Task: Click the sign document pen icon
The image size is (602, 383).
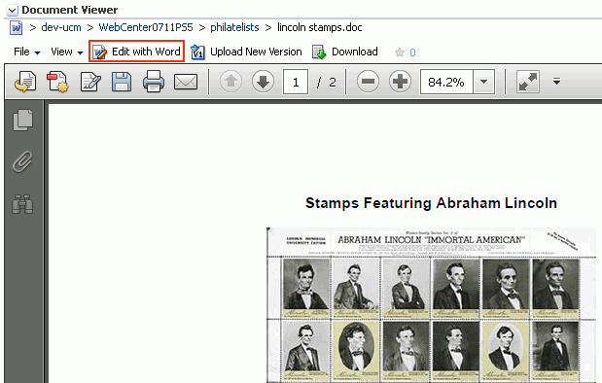Action: pyautogui.click(x=90, y=82)
